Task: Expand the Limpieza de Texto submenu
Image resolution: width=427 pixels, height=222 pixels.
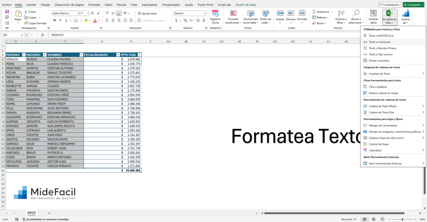Action: pos(393,74)
